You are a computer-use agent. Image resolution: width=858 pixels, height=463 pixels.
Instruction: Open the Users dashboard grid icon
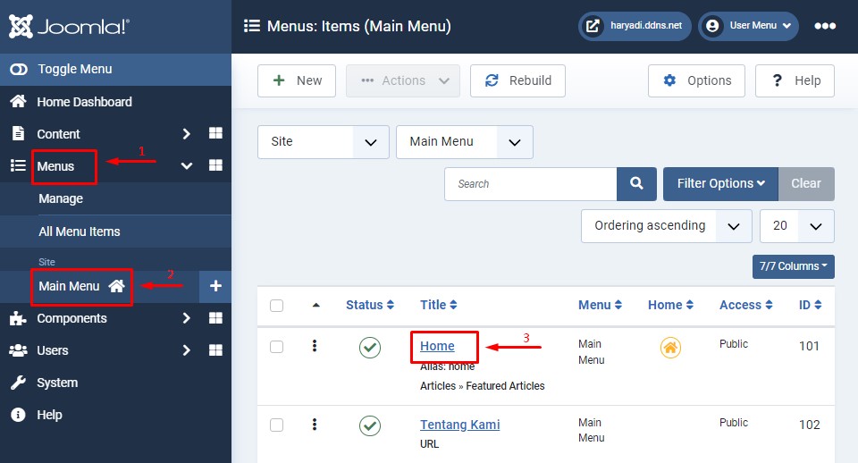point(215,350)
